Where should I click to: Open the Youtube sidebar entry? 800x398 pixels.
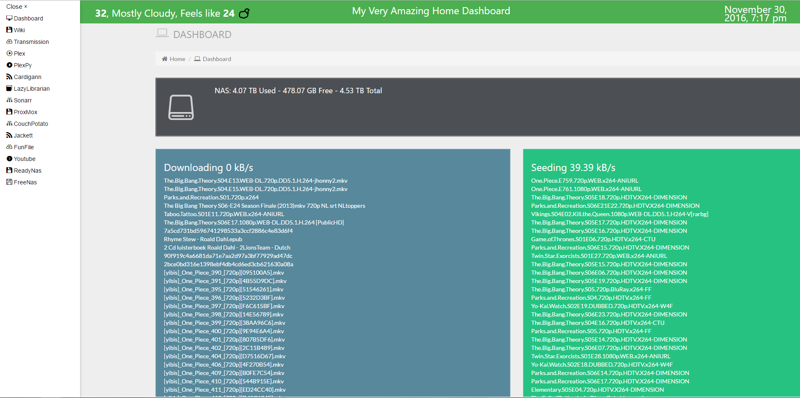24,159
